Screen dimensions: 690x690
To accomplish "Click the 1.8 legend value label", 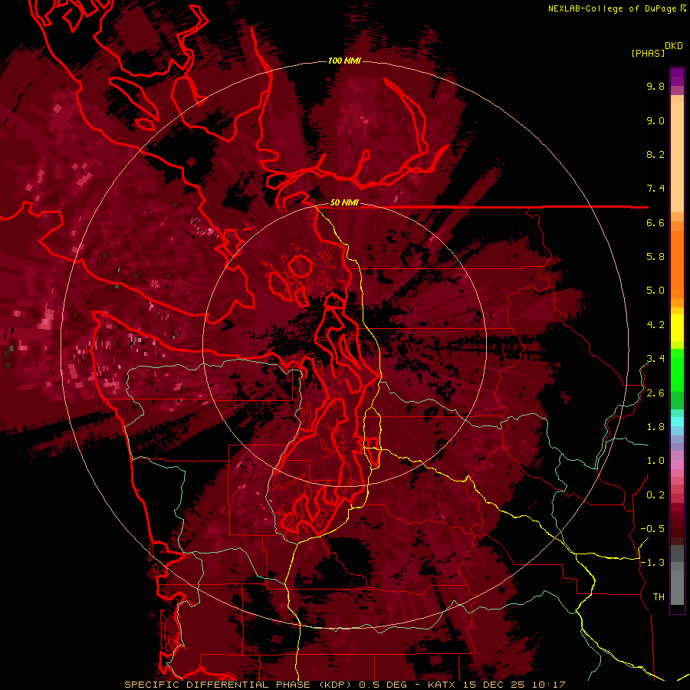I will 655,427.
